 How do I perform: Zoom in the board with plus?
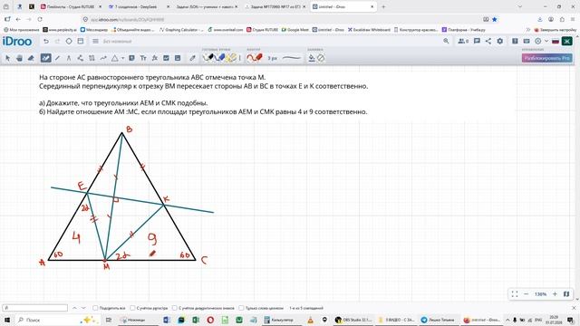point(555,294)
